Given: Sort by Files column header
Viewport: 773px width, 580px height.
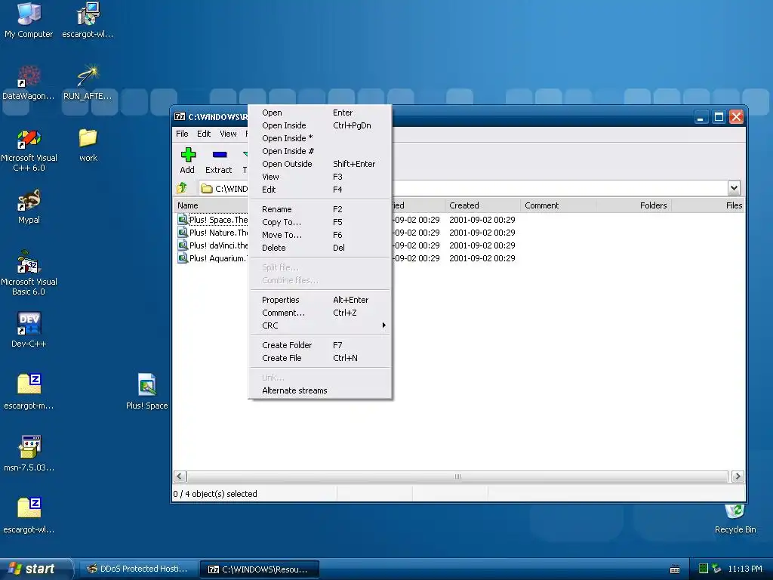Looking at the screenshot, I should point(708,205).
